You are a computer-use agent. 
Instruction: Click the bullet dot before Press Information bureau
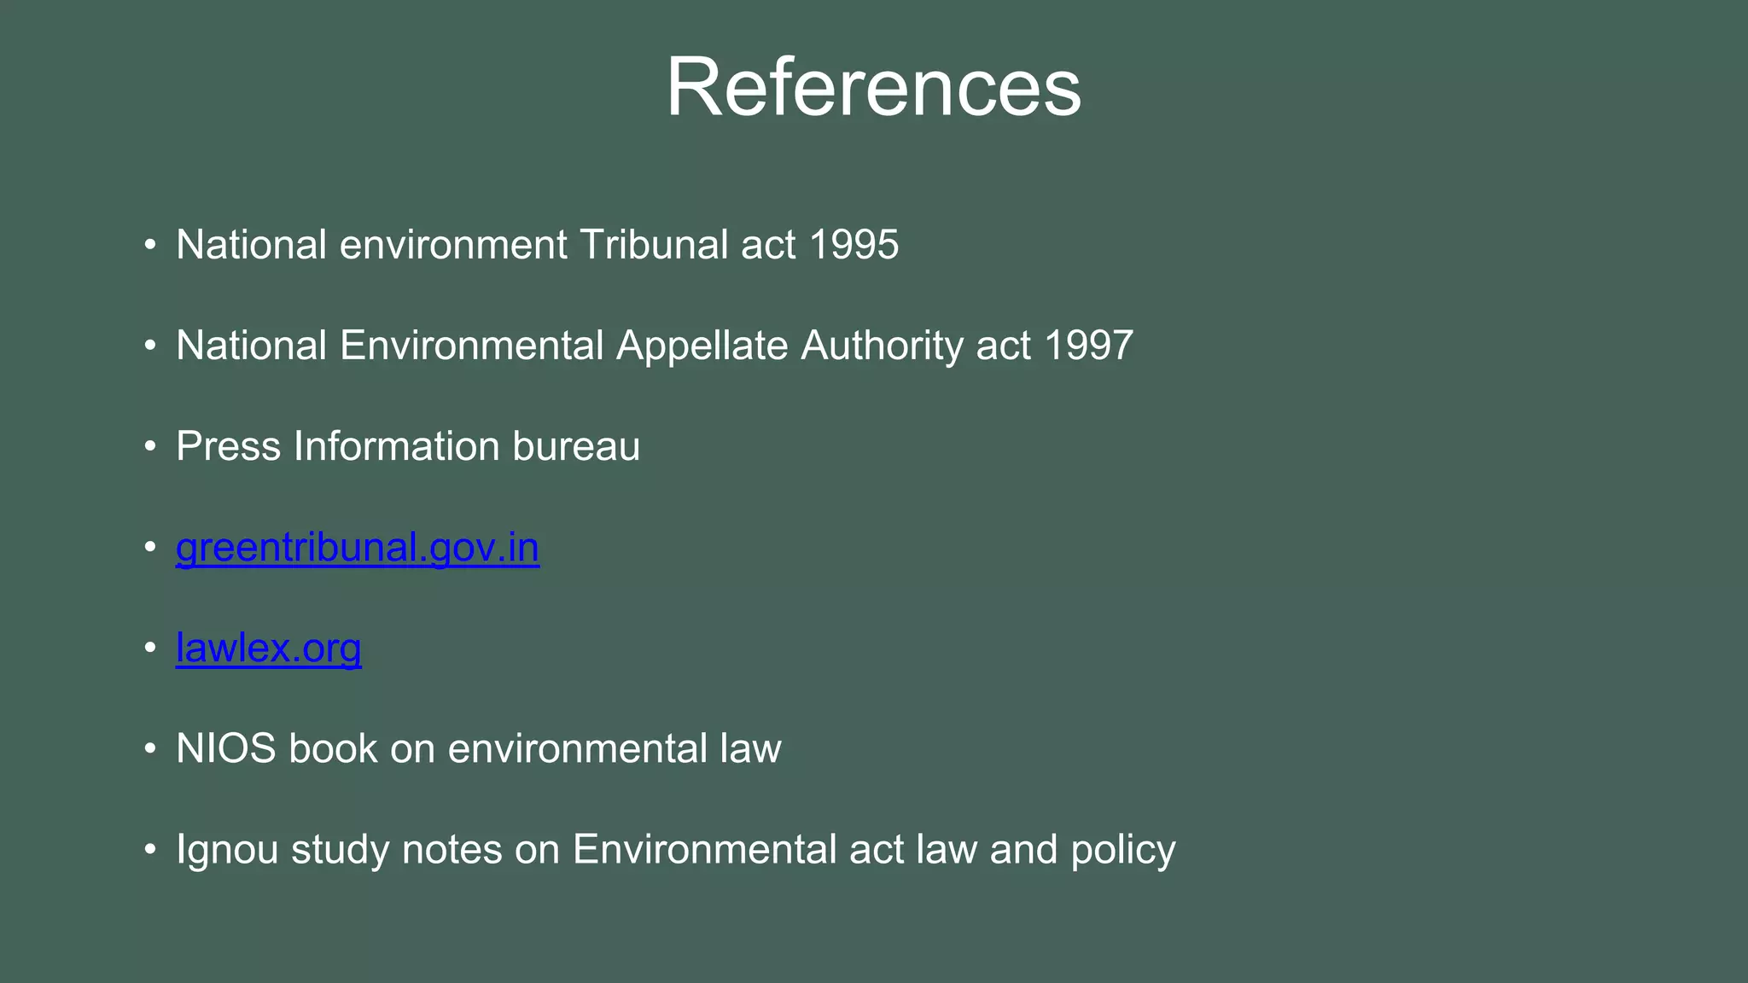point(150,447)
